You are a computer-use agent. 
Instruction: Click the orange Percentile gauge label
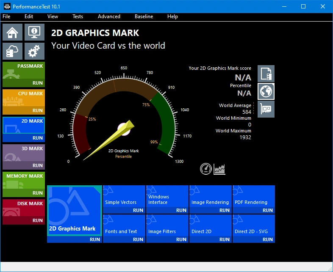[x=123, y=157]
